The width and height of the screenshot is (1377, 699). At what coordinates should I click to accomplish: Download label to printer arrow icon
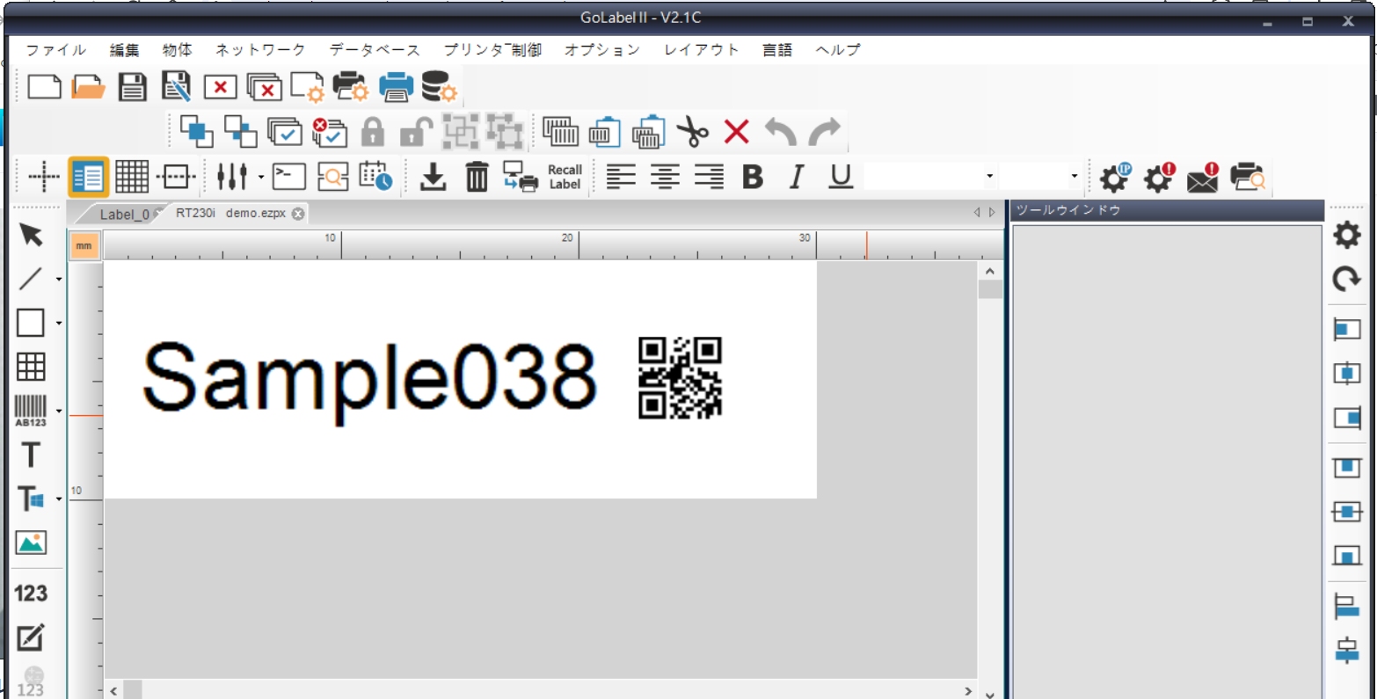coord(433,177)
